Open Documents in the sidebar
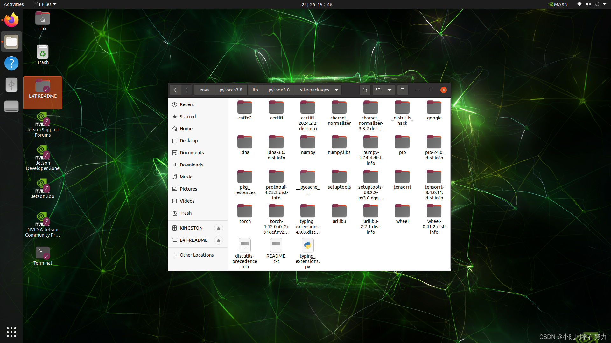This screenshot has width=611, height=343. point(198,153)
